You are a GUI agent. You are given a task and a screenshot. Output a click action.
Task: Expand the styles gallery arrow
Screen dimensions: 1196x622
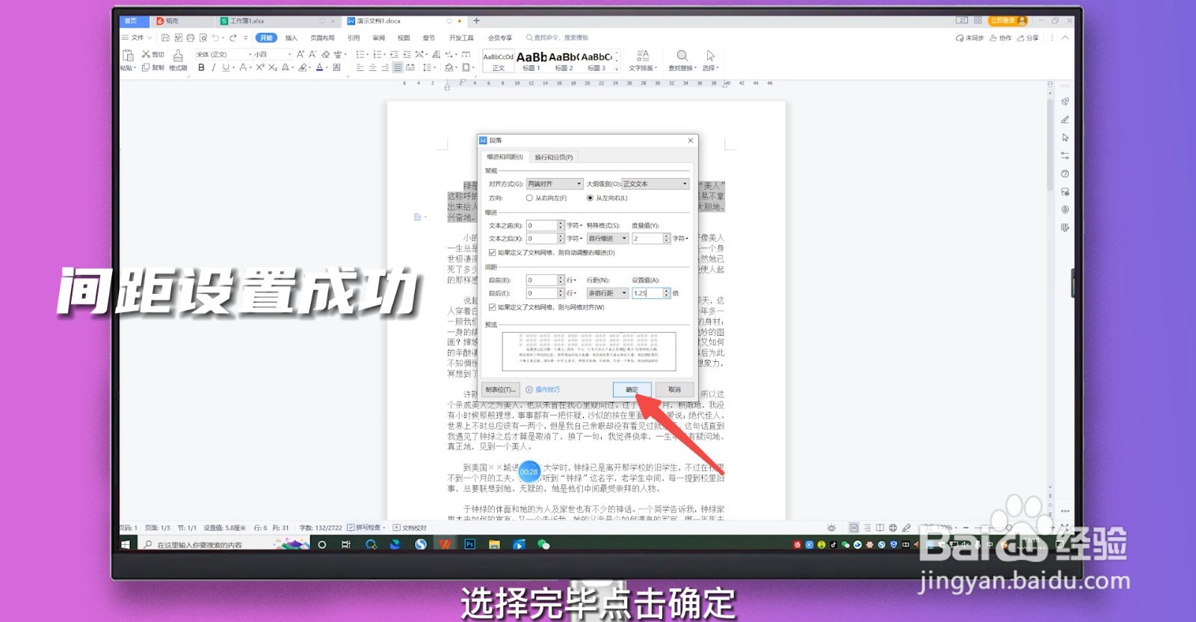617,68
